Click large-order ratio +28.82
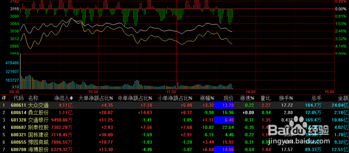Viewport: 349px width, 153px height. pos(106,113)
